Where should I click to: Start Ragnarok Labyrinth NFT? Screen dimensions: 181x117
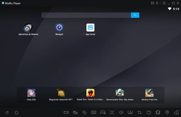pos(61,93)
